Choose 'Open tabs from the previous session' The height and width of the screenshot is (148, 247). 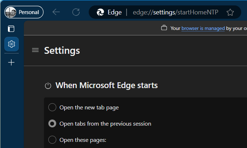(x=52, y=124)
